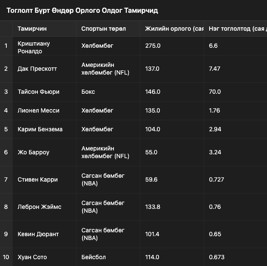The height and width of the screenshot is (266, 267).
Task: Click the Нэг тоглолтод column header
Action: coord(236,29)
